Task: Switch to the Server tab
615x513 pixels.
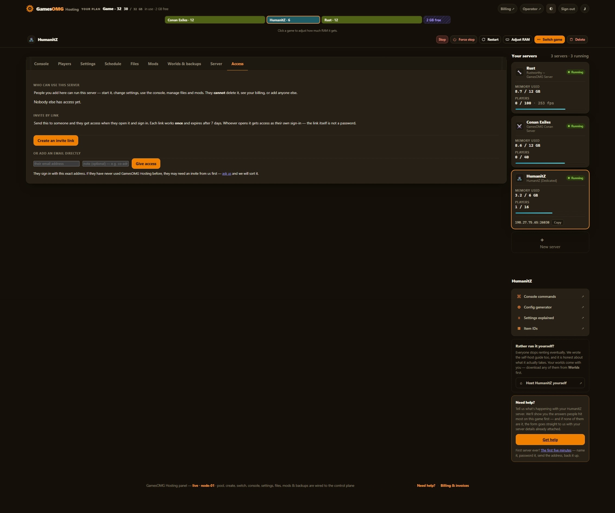Action: [216, 64]
